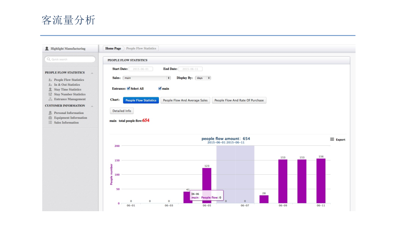Click the magnifier icon in Quick search
Viewport: 394px width, 227px height.
tap(49, 59)
